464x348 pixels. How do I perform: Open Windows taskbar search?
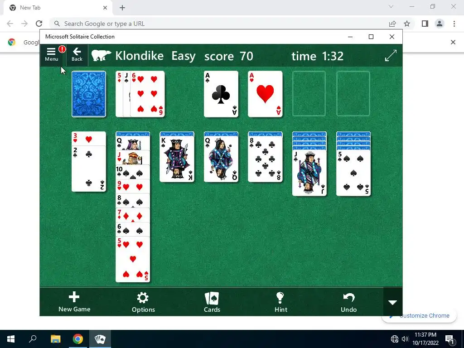point(33,339)
